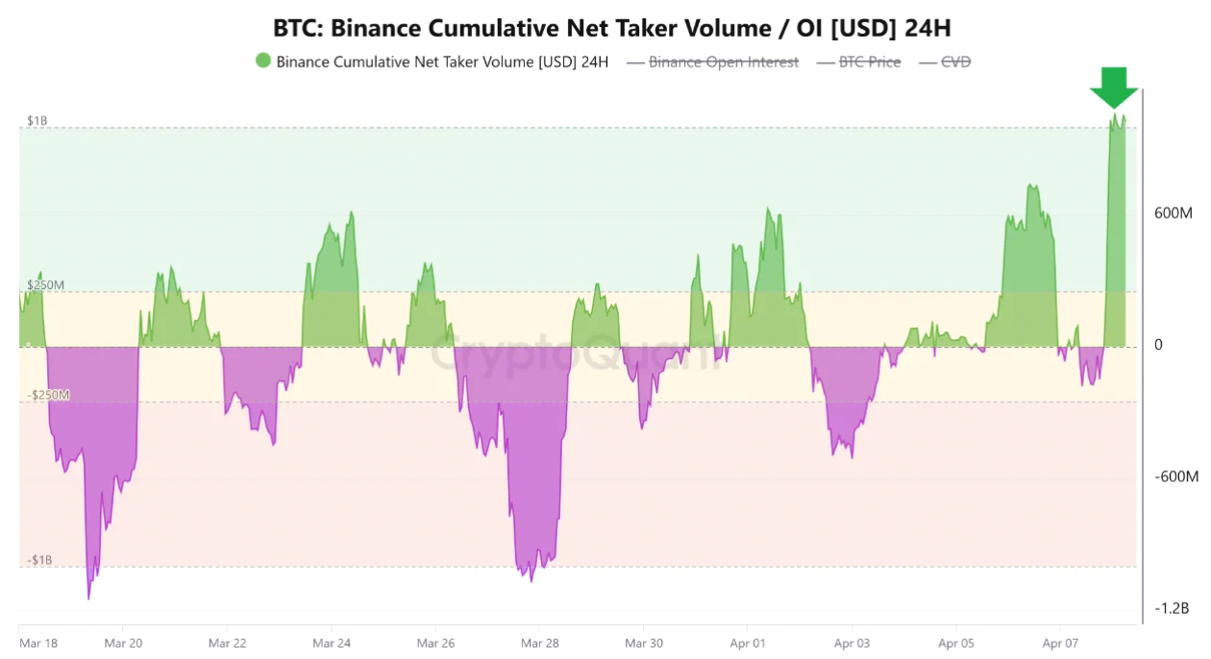1211x659 pixels.
Task: Click the line marker beside BTC Price
Action: (825, 62)
